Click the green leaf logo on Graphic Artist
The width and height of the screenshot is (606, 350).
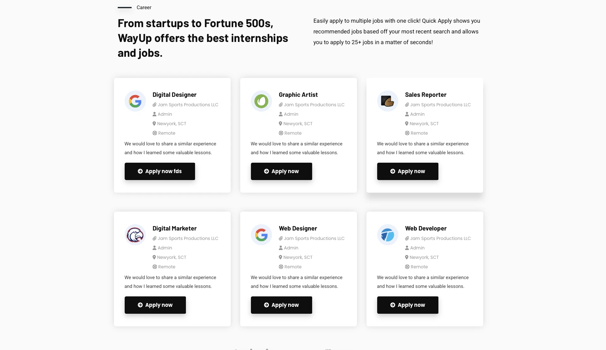261,101
